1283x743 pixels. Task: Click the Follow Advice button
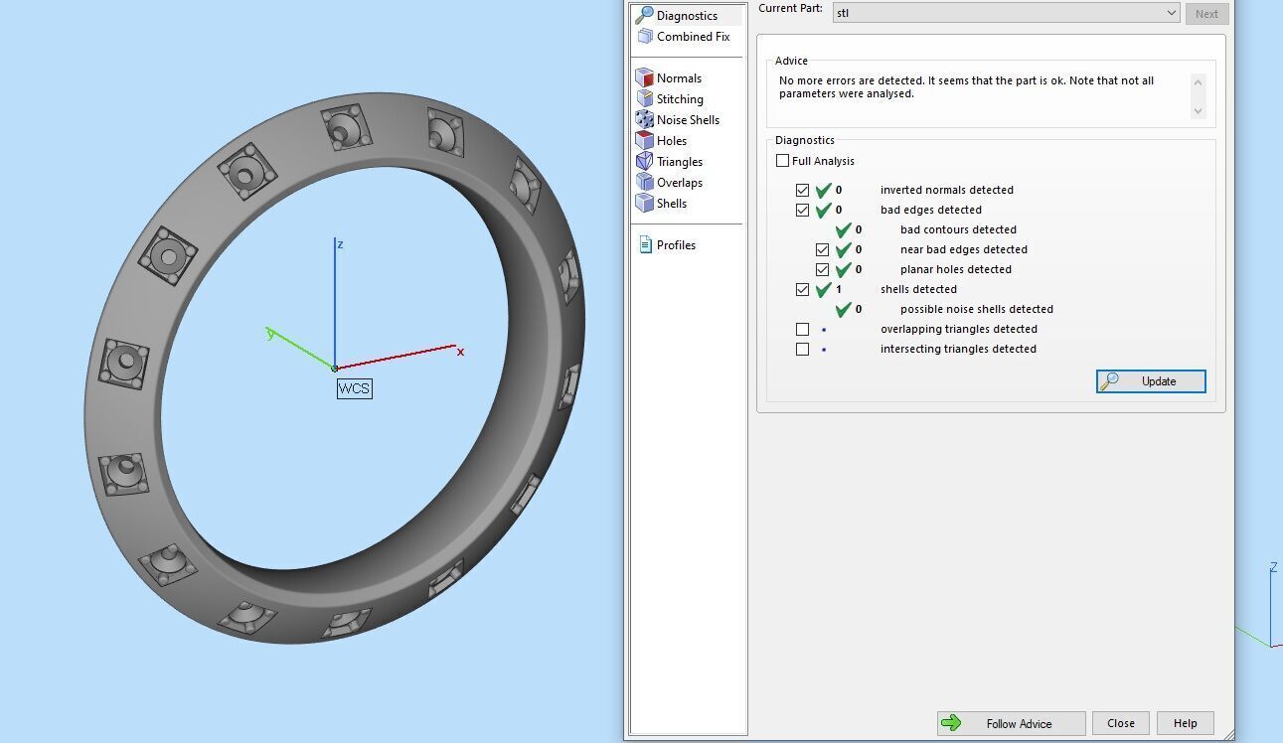point(1010,723)
